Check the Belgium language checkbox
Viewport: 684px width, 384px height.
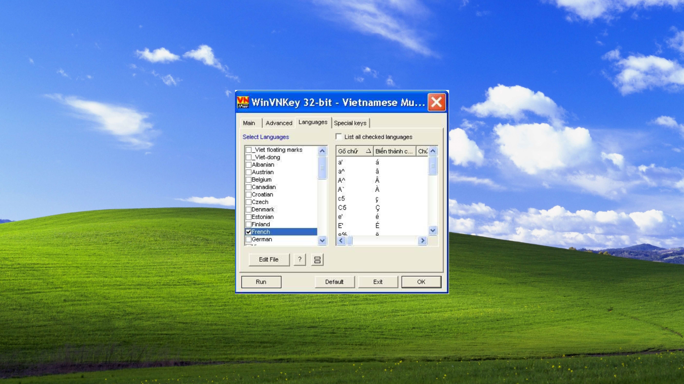tap(249, 180)
